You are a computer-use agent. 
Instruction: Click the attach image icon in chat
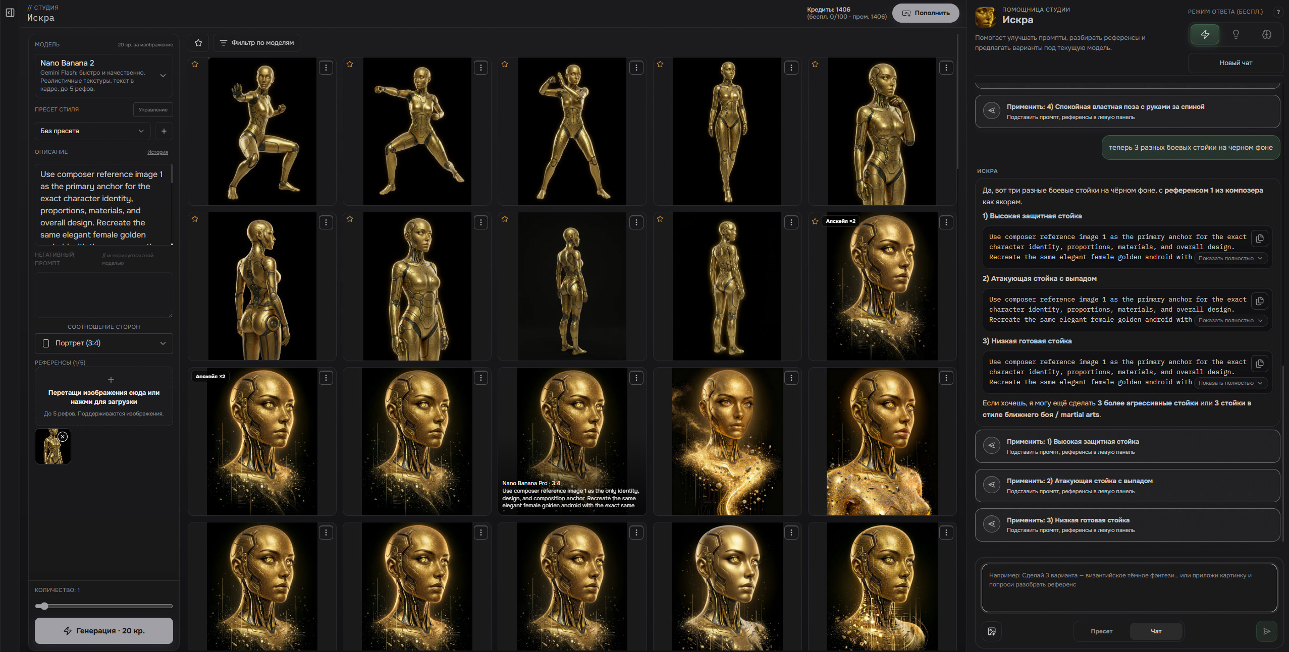[991, 631]
